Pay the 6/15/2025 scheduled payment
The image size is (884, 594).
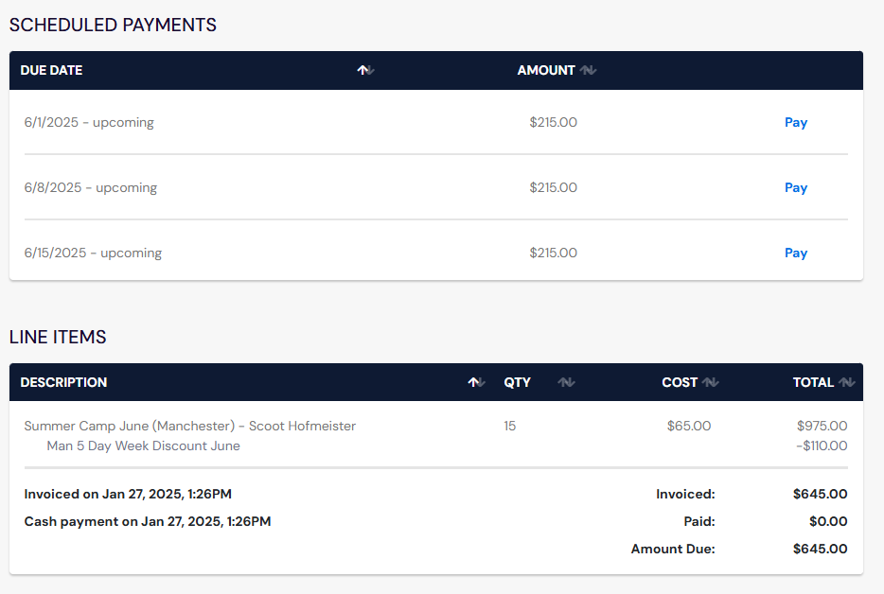(x=795, y=253)
